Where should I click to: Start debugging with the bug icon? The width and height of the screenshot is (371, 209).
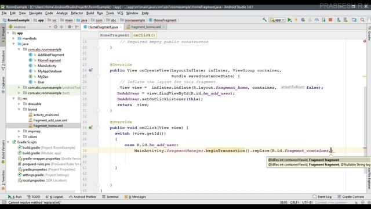tap(303, 20)
